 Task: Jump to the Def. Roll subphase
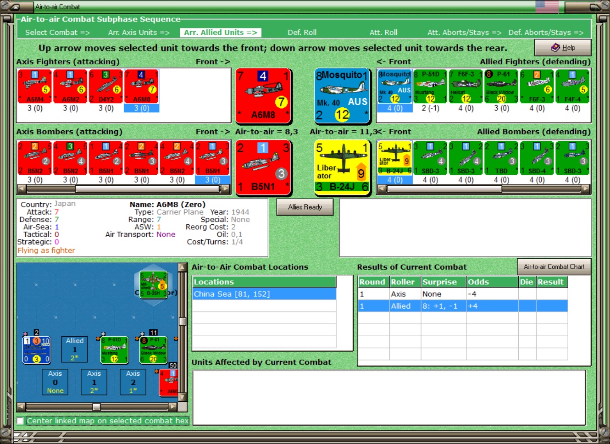click(x=302, y=33)
